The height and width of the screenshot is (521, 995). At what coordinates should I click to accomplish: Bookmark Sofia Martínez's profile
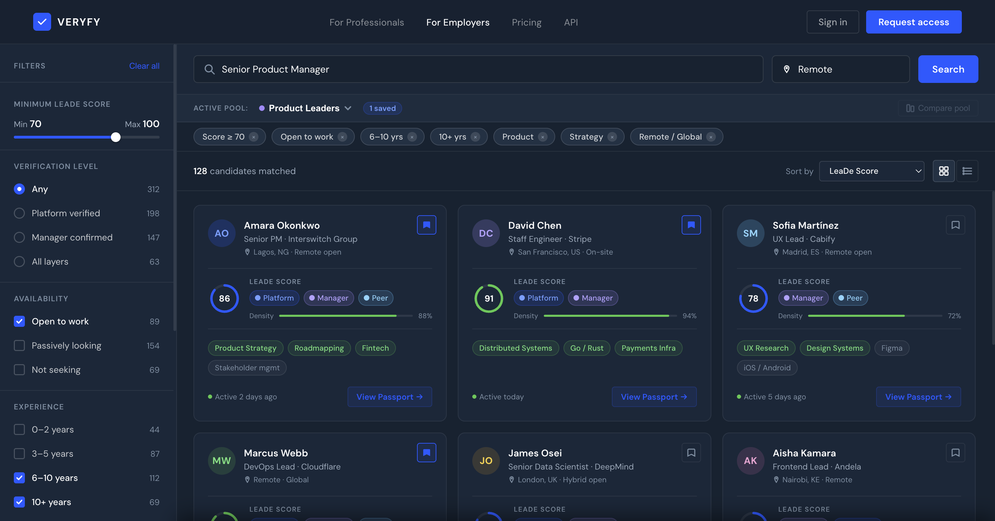[955, 225]
